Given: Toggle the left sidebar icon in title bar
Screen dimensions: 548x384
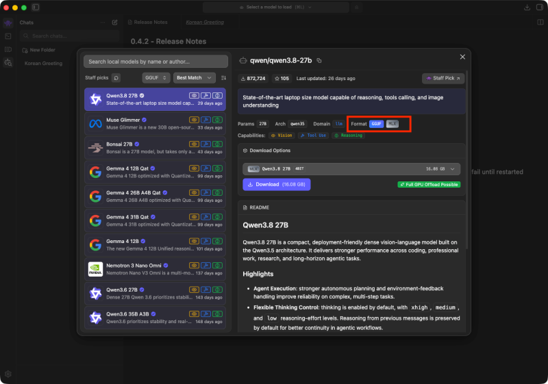Looking at the screenshot, I should pyautogui.click(x=36, y=8).
